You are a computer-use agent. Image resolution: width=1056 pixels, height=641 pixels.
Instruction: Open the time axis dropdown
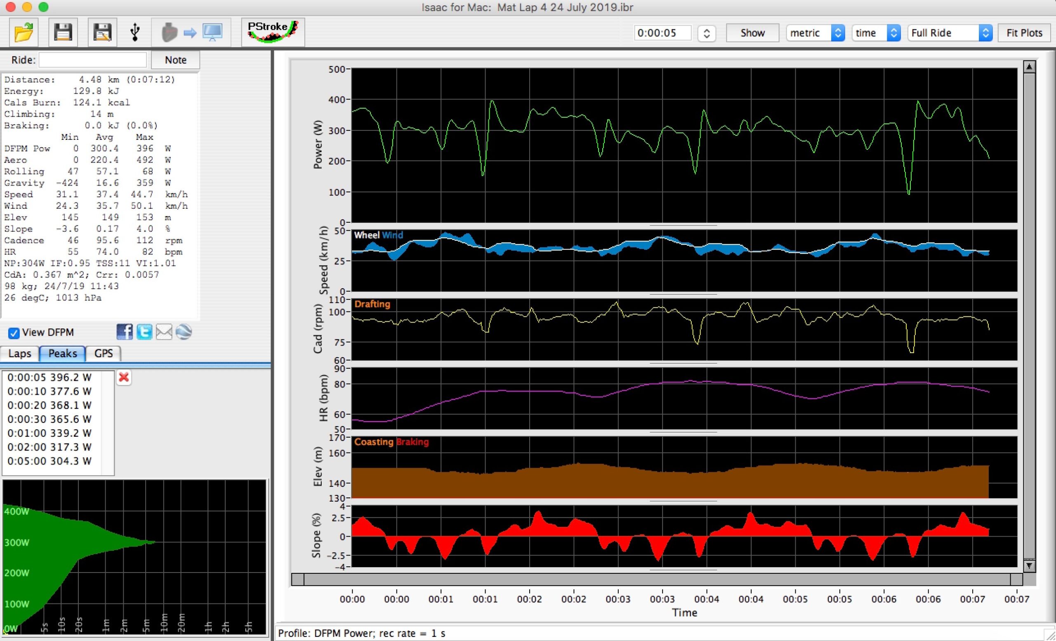(x=876, y=33)
